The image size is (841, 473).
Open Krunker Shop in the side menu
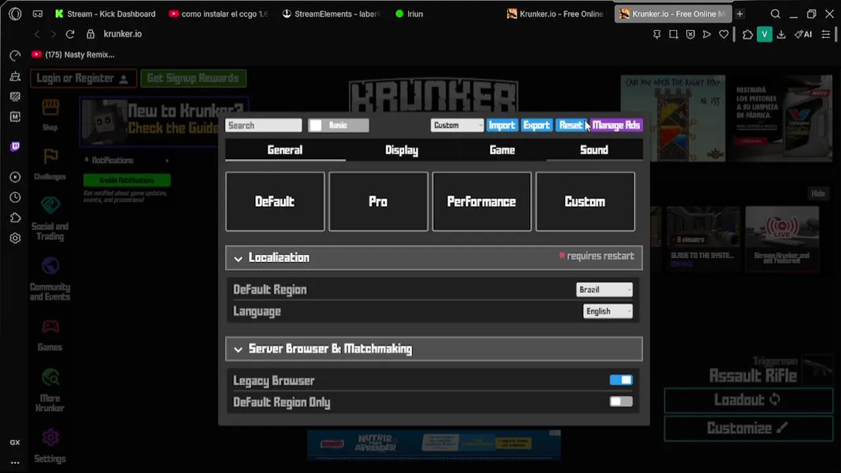click(50, 115)
